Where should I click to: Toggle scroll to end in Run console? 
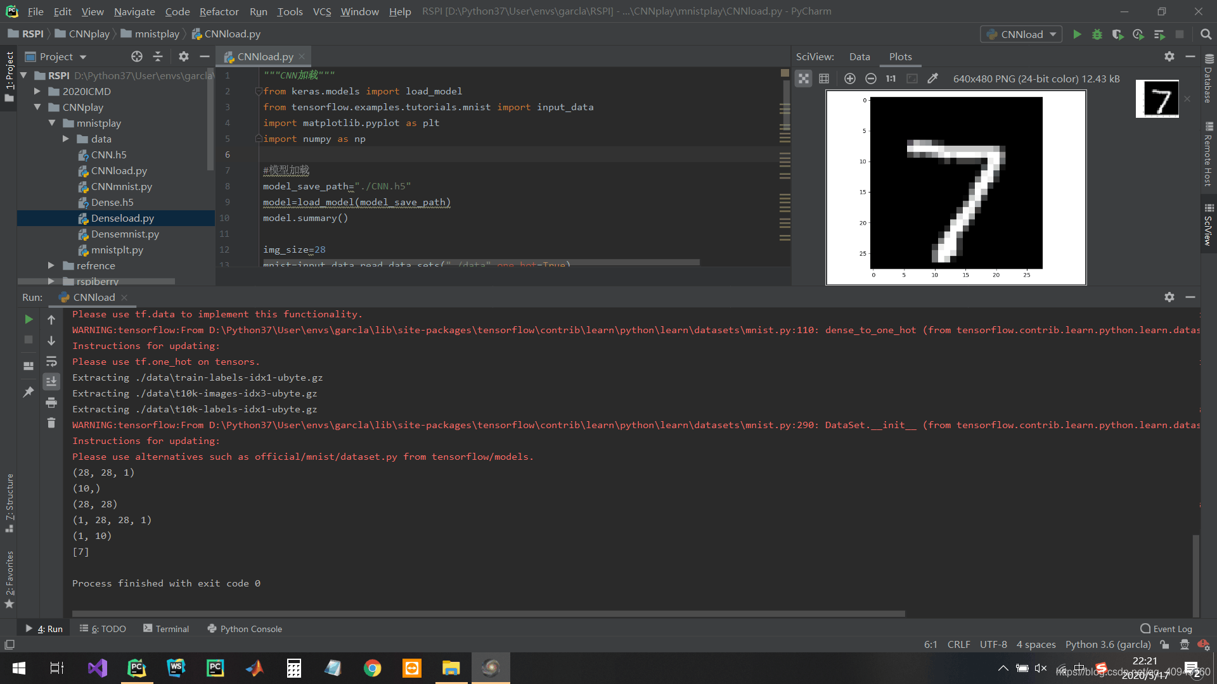coord(51,381)
